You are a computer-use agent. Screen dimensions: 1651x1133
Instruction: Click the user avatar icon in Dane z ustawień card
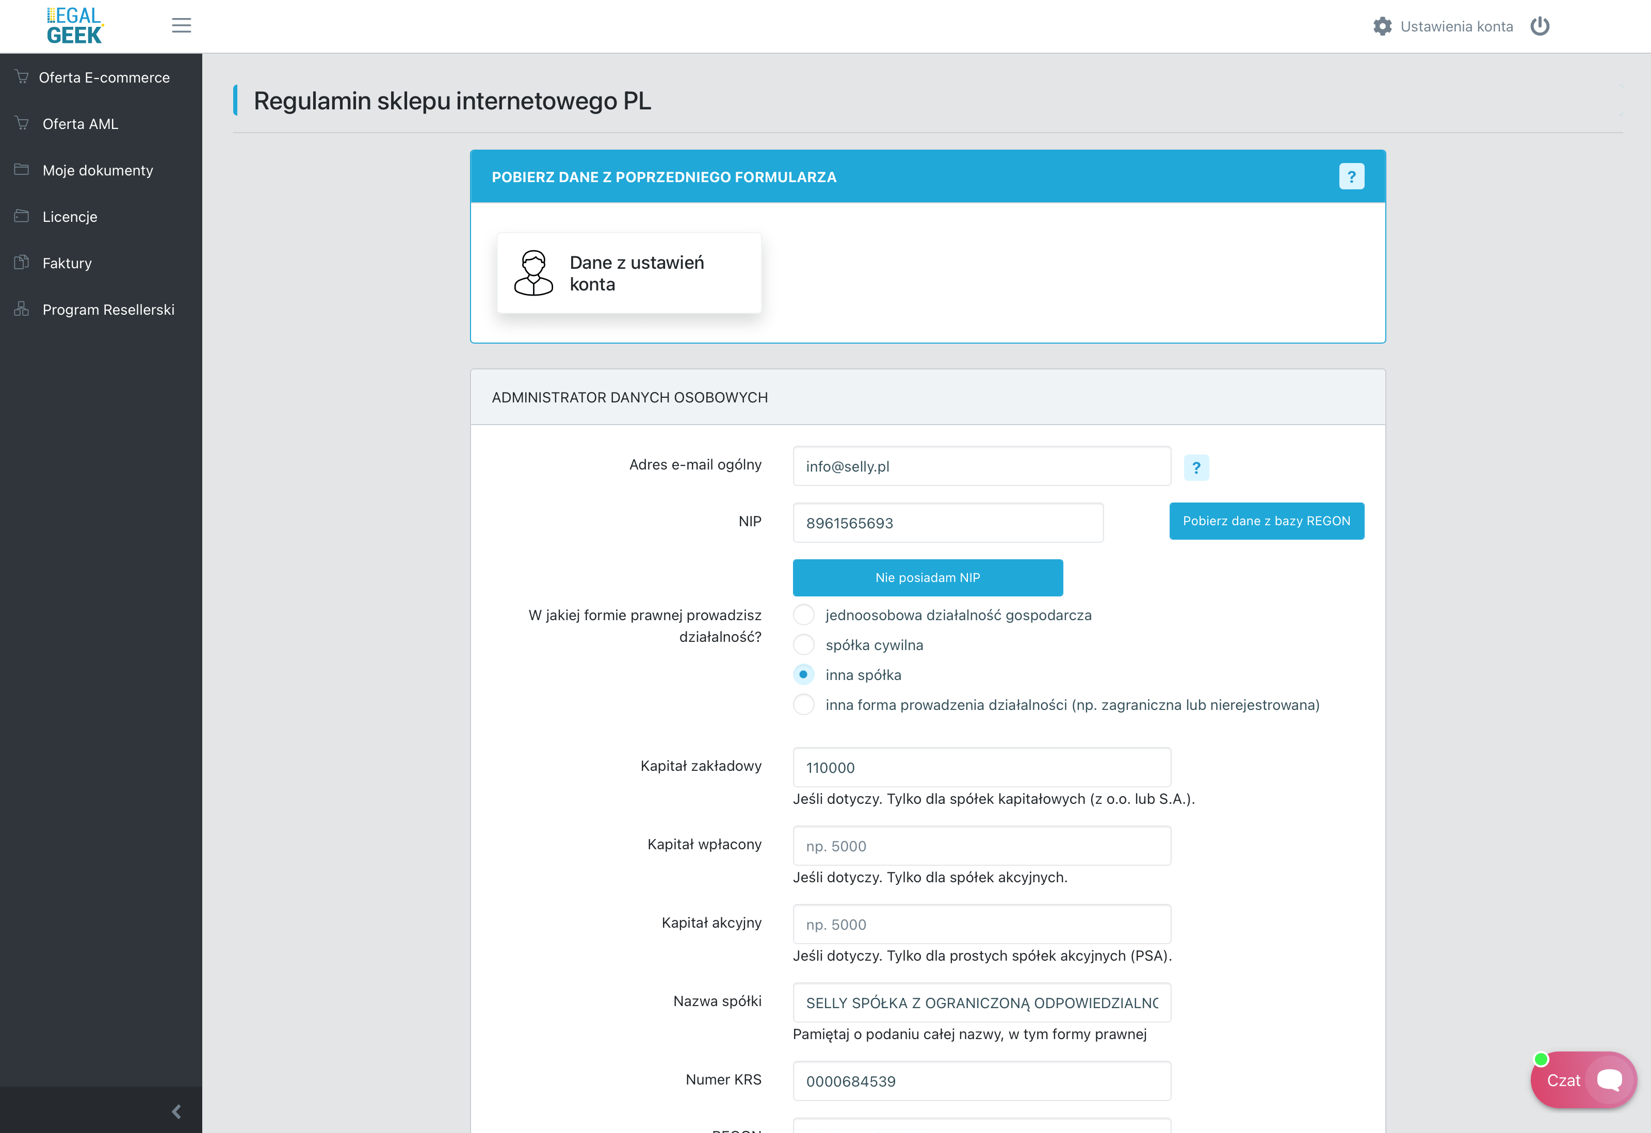point(533,273)
